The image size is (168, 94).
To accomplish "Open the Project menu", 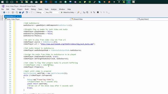I will 20,9.
